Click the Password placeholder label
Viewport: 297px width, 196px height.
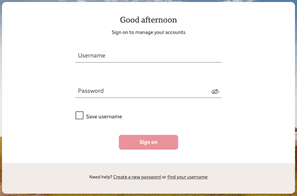[91, 91]
